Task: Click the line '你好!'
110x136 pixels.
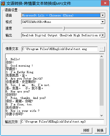Action: pyautogui.click(x=10, y=62)
